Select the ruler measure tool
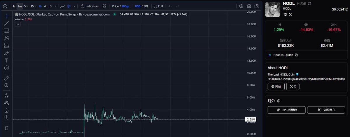Screen dimensions: 350x137 (x=6, y=78)
